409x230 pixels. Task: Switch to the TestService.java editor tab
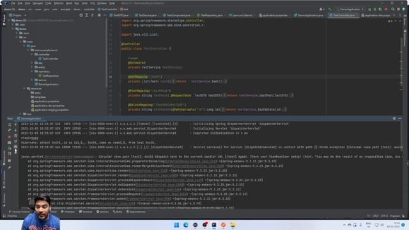coord(146,15)
